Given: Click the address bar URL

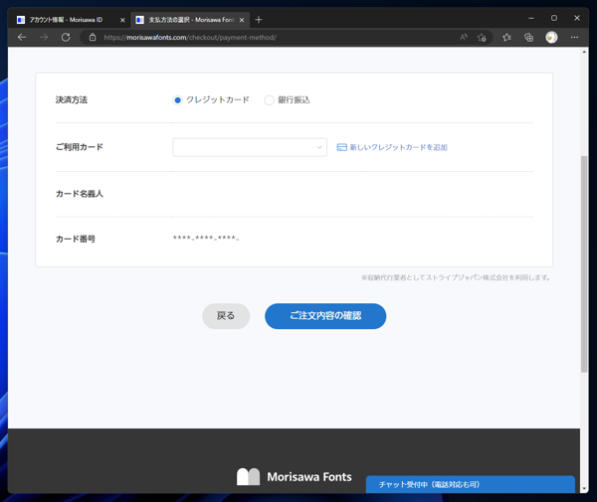Looking at the screenshot, I should click(x=190, y=37).
